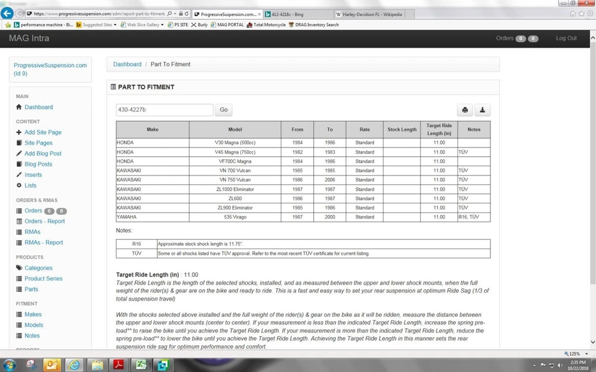Open the Total Motorcycle bookmark
Screen dimensions: 596x372
[x=266, y=25]
